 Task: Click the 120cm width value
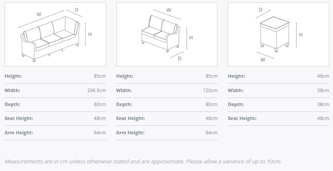tap(210, 90)
